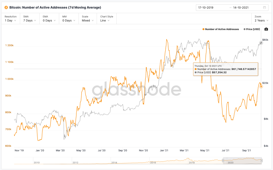Click the Bitcoin logo icon
Image resolution: width=273 pixels, height=170 pixels.
pos(6,8)
